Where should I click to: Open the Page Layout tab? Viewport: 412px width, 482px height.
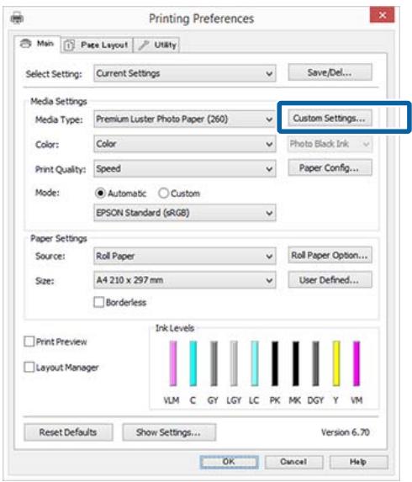(x=97, y=45)
